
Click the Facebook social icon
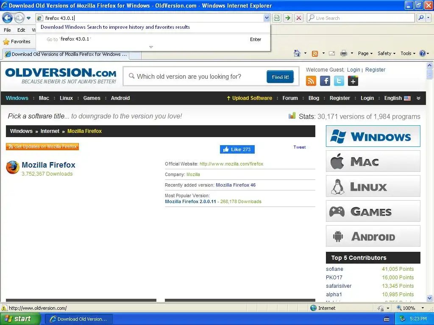click(x=325, y=81)
